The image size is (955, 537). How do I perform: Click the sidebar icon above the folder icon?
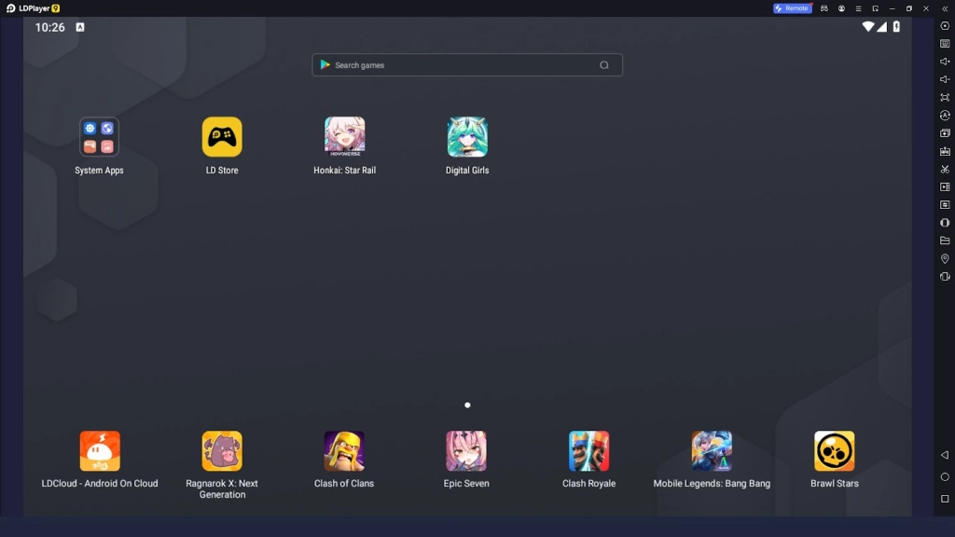(x=945, y=223)
